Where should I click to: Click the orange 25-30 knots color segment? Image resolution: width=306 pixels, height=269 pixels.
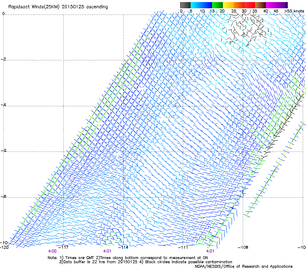tap(239, 5)
